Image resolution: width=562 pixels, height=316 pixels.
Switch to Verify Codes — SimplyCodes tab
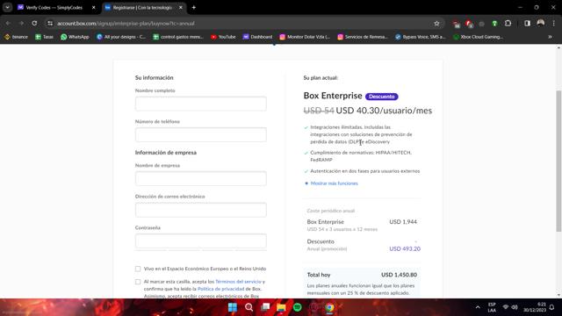point(54,8)
